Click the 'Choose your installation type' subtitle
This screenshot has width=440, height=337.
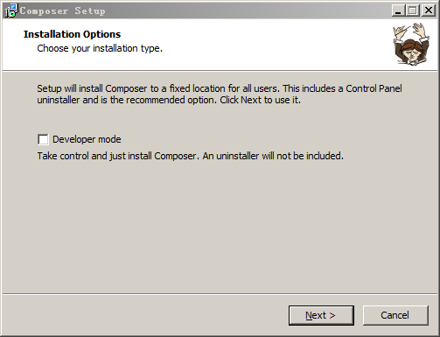click(100, 48)
